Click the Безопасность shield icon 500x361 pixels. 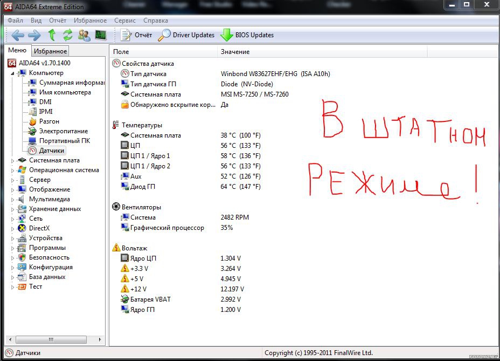(x=22, y=257)
